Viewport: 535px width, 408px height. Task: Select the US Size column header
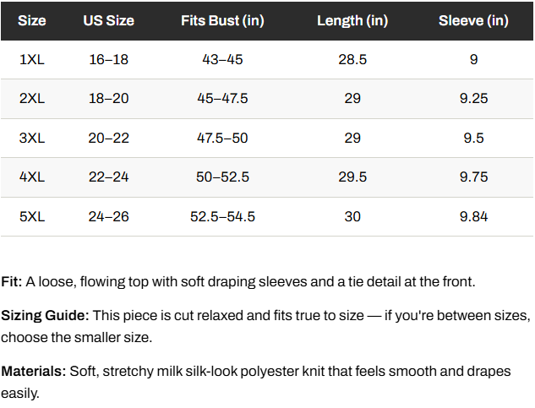click(108, 21)
